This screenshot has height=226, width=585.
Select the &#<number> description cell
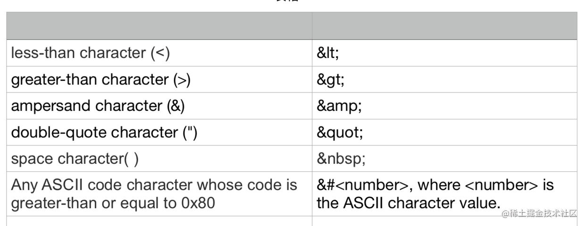tap(444, 194)
